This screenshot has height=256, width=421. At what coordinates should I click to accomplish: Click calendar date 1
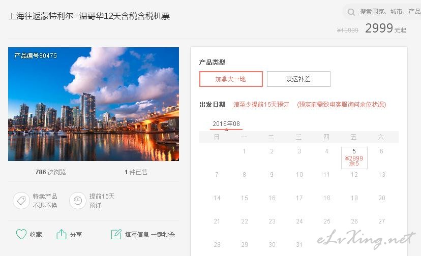[244, 151]
